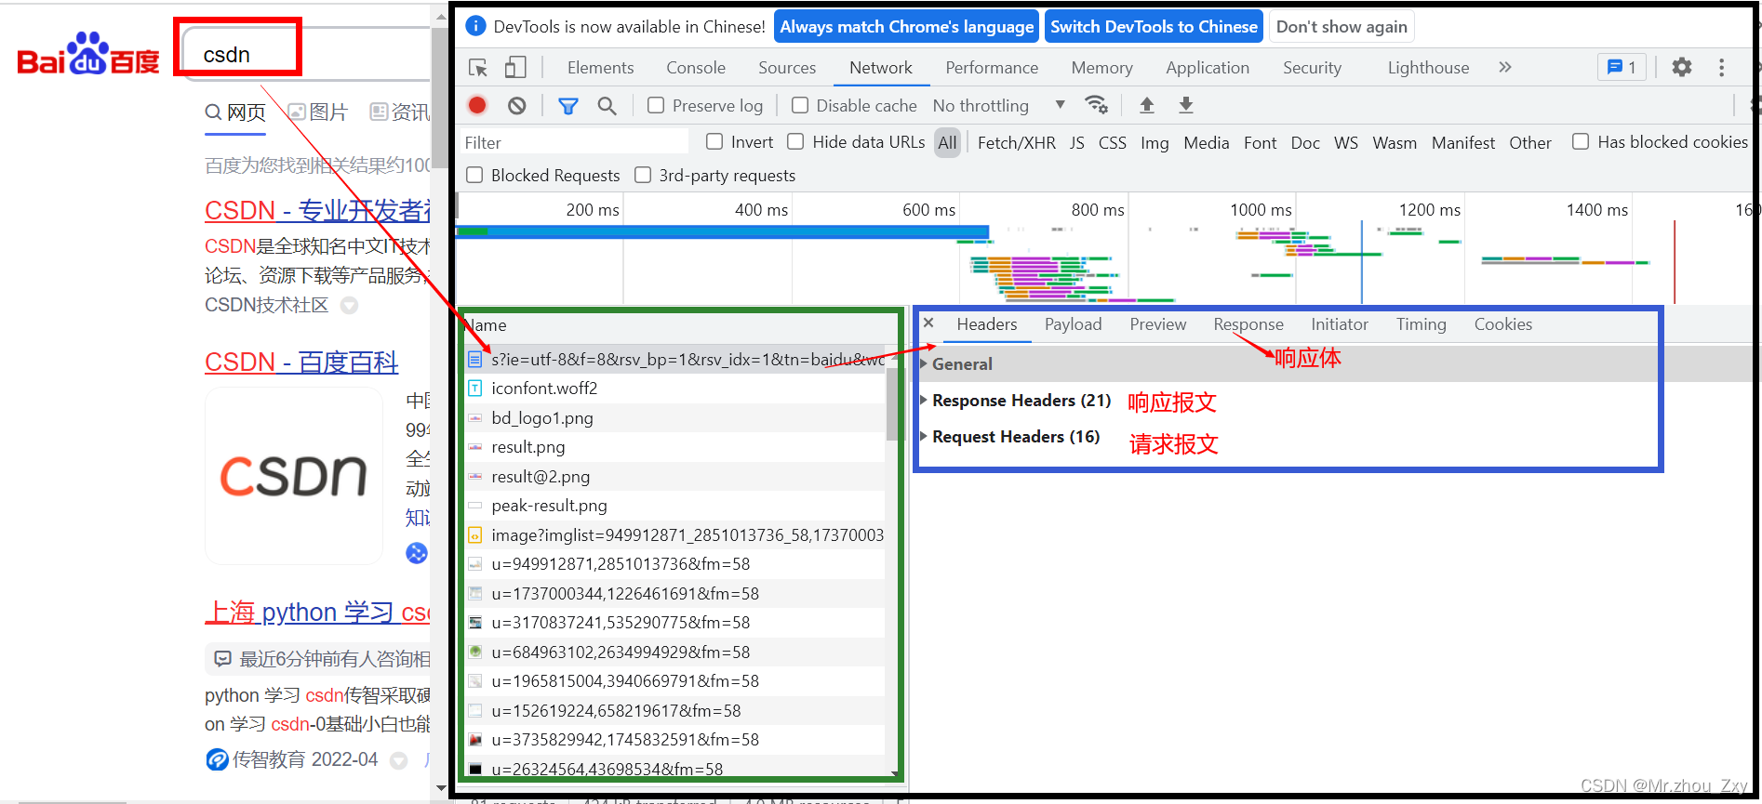Open network conditions wifi icon

coord(1097,105)
